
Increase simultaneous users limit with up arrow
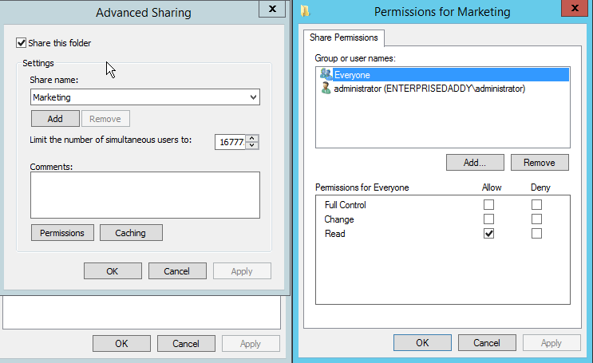[253, 138]
